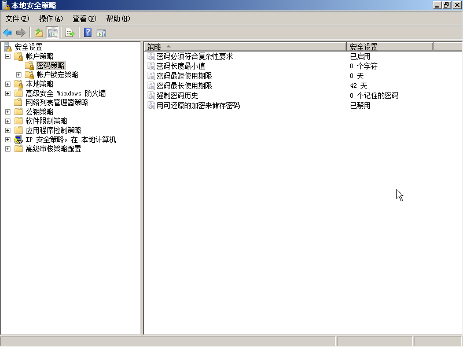Expand the 本地策略 tree node
The width and height of the screenshot is (463, 347).
tap(7, 83)
